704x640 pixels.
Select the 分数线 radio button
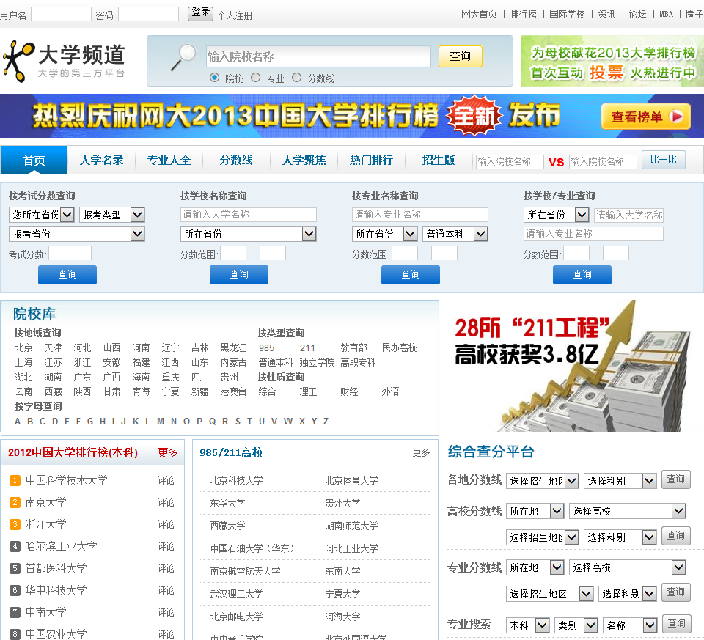(296, 78)
